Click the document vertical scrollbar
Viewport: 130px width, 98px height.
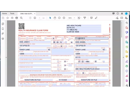tap(122, 30)
